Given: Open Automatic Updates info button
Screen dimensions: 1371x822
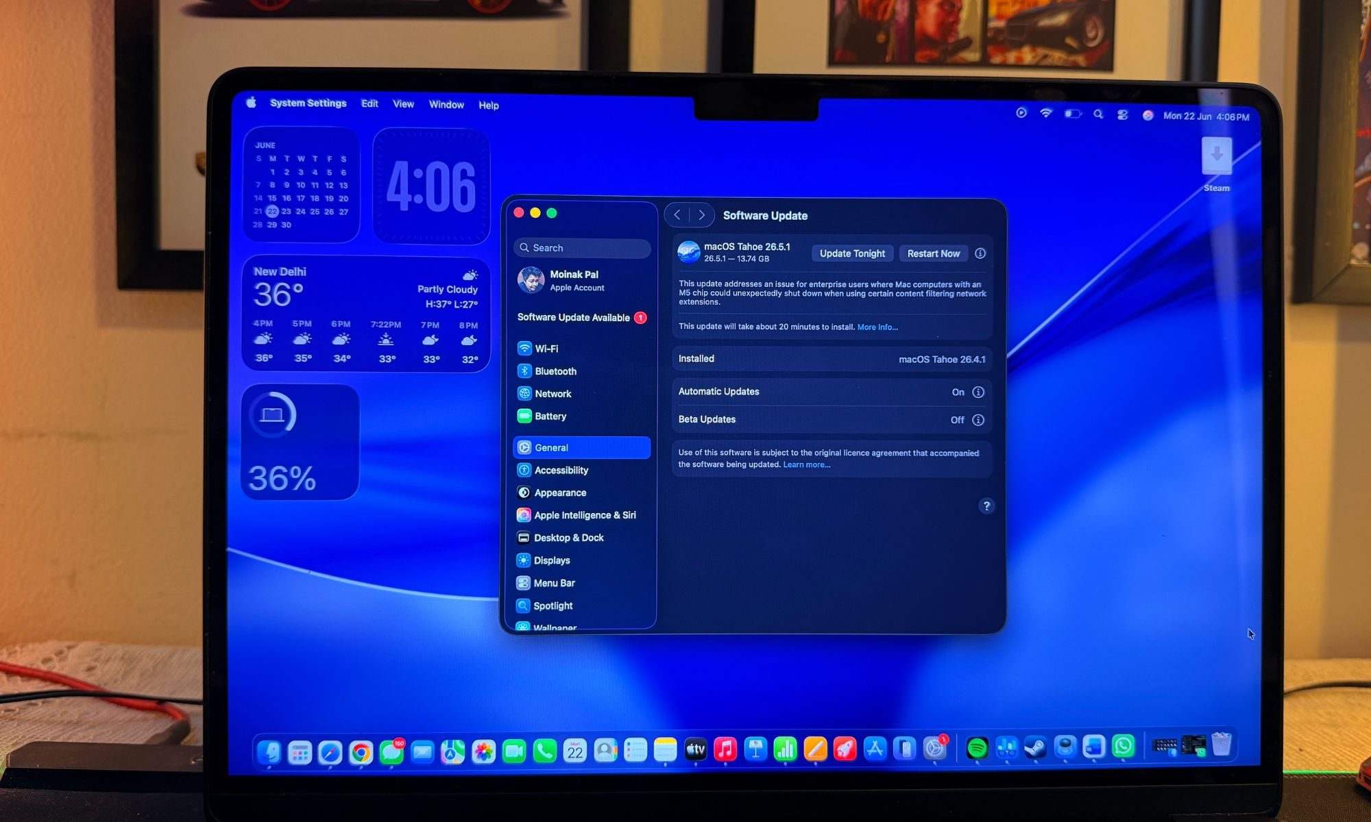Looking at the screenshot, I should click(978, 393).
